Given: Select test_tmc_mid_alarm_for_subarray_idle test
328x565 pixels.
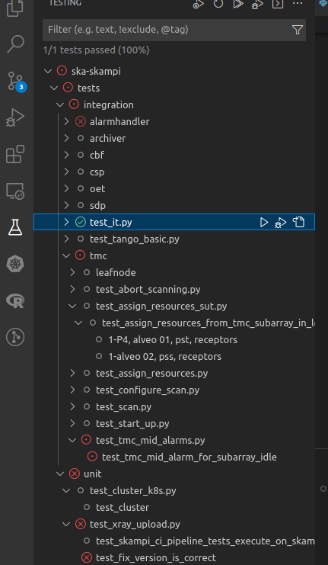Looking at the screenshot, I should pyautogui.click(x=189, y=457).
